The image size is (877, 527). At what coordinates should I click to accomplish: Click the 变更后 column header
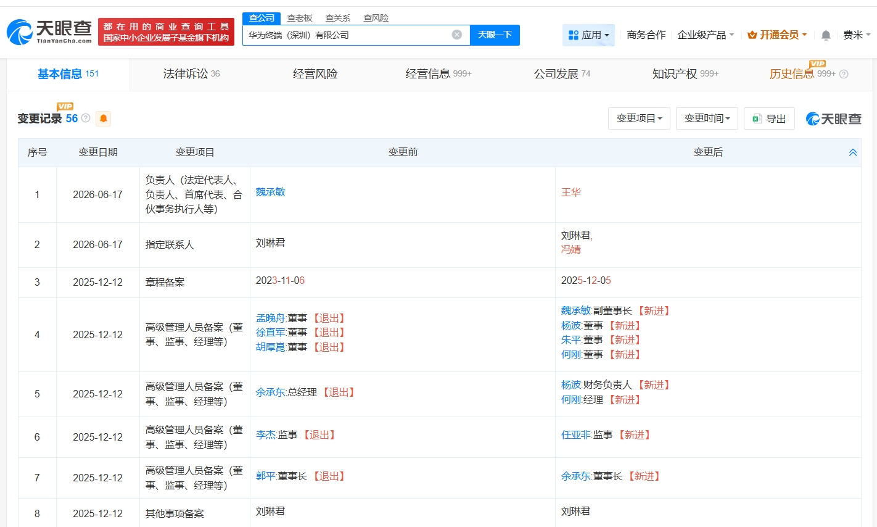tap(708, 152)
